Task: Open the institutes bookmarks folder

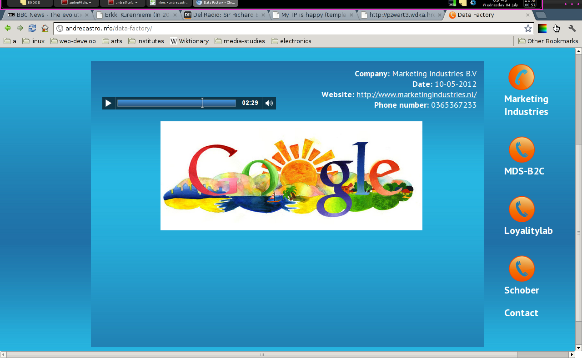Action: pos(146,41)
